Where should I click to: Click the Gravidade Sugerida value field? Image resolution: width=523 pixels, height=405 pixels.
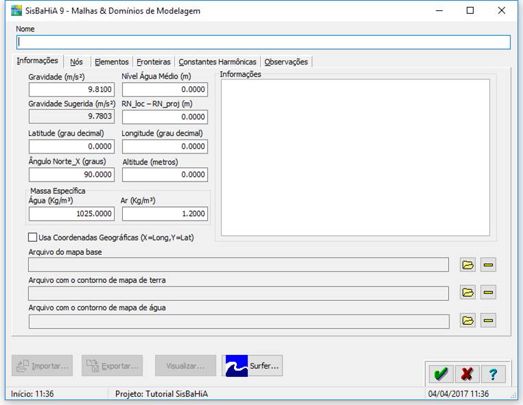tap(71, 116)
